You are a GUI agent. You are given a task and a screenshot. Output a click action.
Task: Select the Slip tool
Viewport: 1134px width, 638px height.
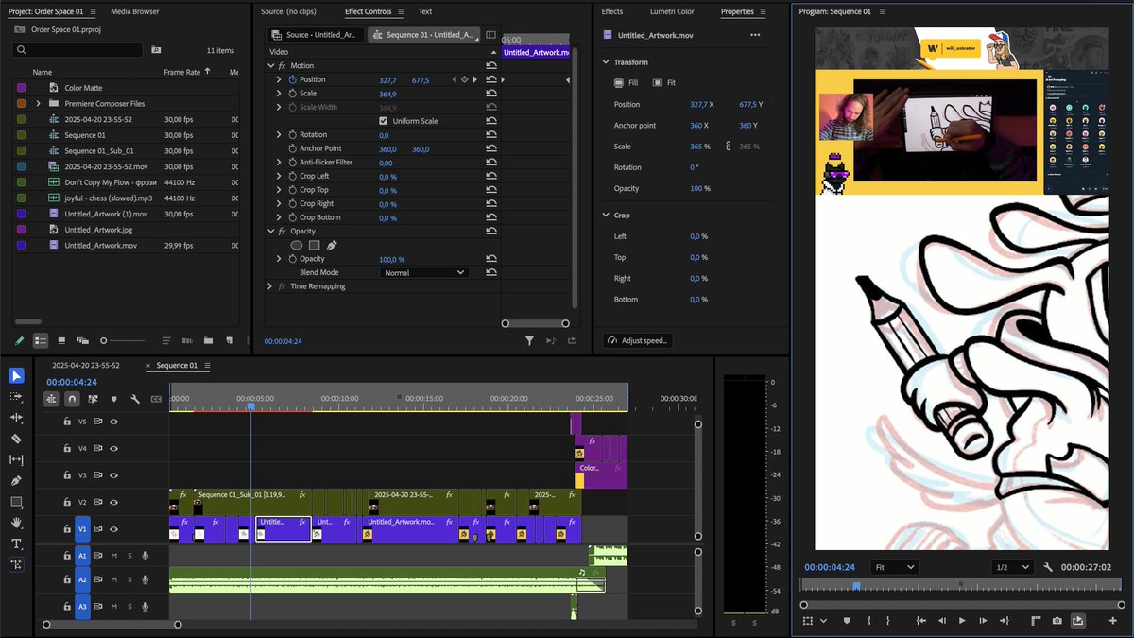(x=16, y=459)
